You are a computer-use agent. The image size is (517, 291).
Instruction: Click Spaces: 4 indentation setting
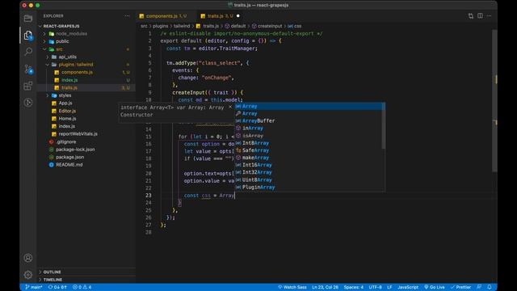[354, 287]
